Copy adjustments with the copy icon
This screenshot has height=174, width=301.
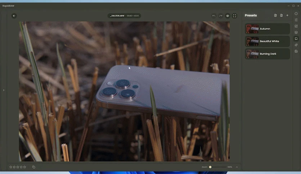[x=33, y=167]
